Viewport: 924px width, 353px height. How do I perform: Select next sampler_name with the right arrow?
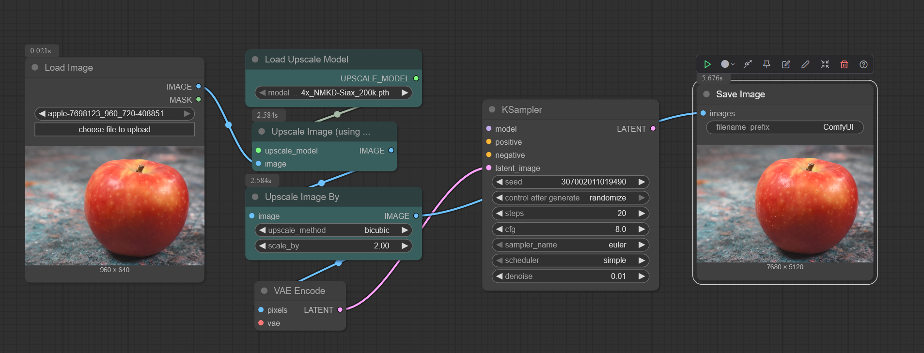[x=642, y=245]
